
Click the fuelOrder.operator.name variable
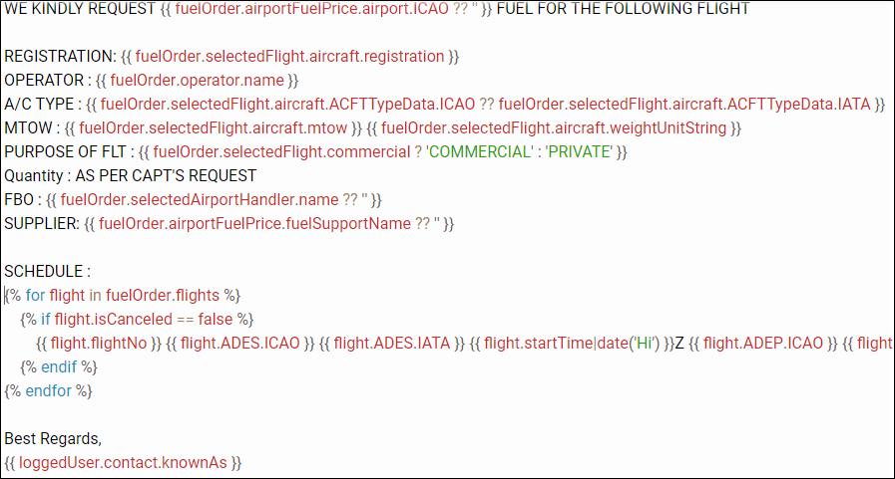tap(197, 81)
